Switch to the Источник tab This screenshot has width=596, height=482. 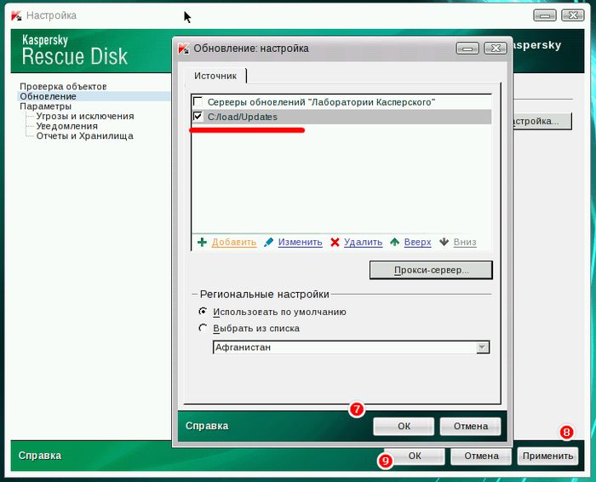pos(215,76)
